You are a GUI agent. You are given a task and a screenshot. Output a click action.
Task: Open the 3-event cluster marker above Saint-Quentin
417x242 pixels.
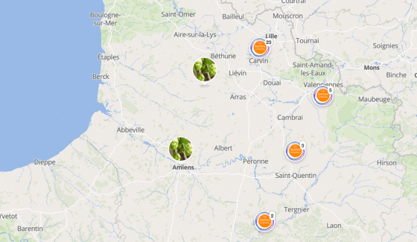[295, 151]
